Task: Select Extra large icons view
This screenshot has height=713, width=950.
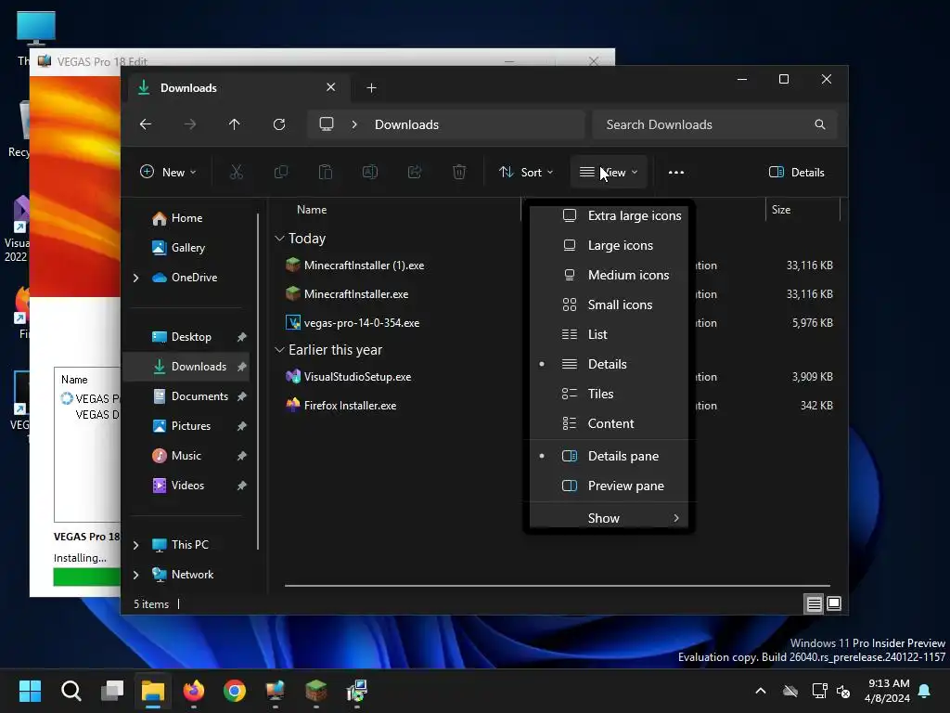Action: point(609,215)
